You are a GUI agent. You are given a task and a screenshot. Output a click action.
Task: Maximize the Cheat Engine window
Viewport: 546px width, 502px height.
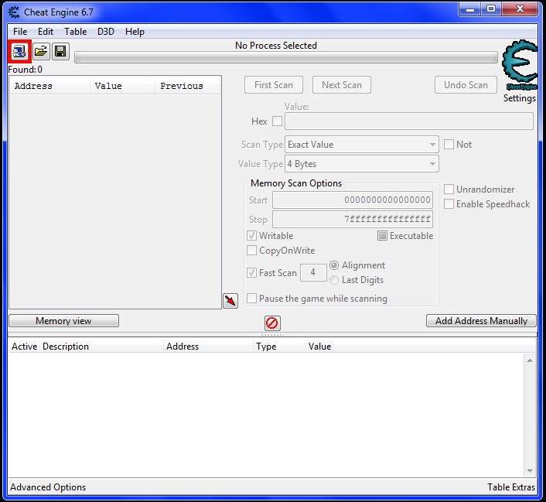(491, 9)
